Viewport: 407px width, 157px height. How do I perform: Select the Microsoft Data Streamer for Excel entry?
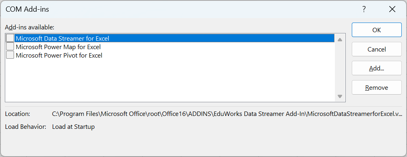pos(62,38)
